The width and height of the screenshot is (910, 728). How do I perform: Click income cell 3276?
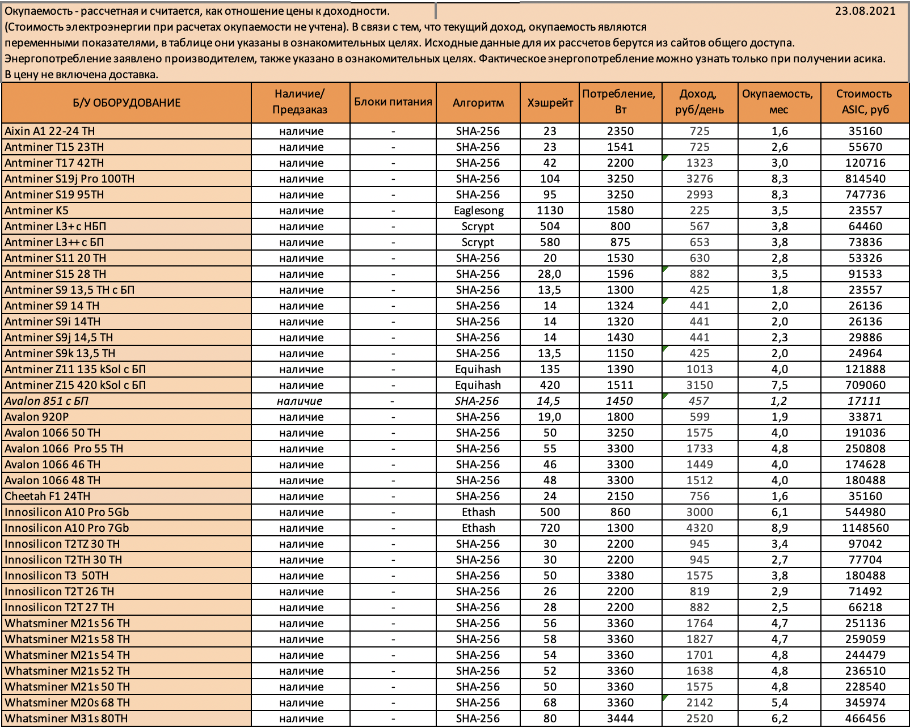pyautogui.click(x=700, y=179)
